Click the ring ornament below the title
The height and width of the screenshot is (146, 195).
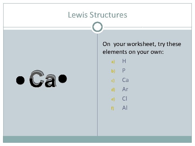pos(97,27)
